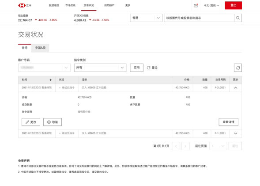Click the 查看详情 view details button
Image resolution: width=260 pixels, height=186 pixels.
229,122
